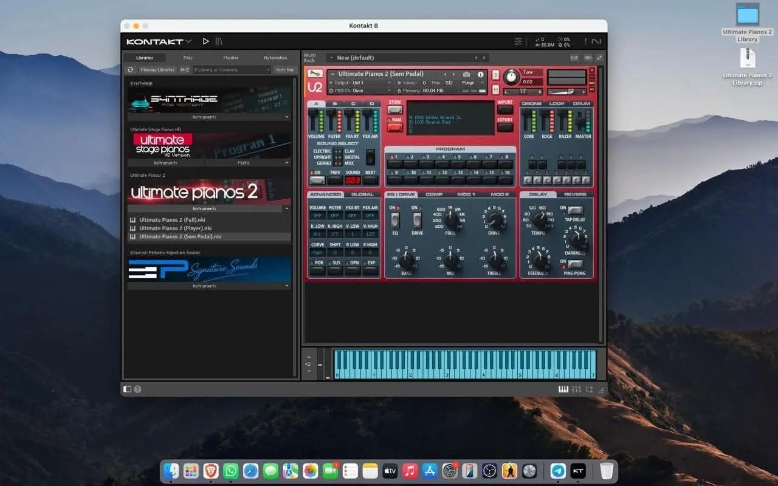The width and height of the screenshot is (778, 486).
Task: Click the Manage Libraries button
Action: tap(157, 70)
